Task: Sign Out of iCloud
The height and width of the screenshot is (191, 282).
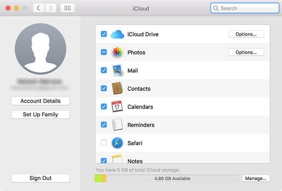Action: [41, 178]
